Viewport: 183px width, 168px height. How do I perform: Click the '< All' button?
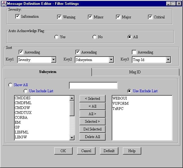(92, 106)
